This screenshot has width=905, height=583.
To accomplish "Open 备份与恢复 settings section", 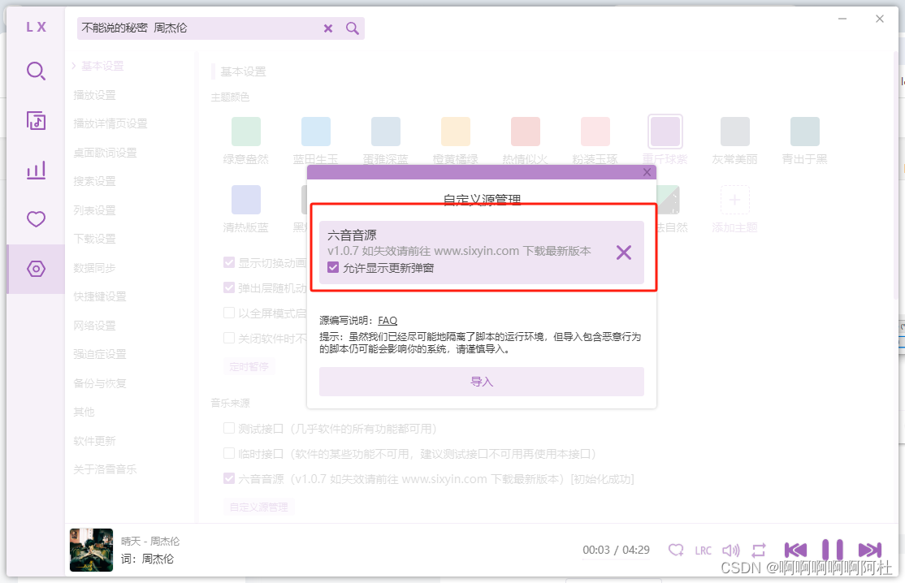I will [100, 383].
